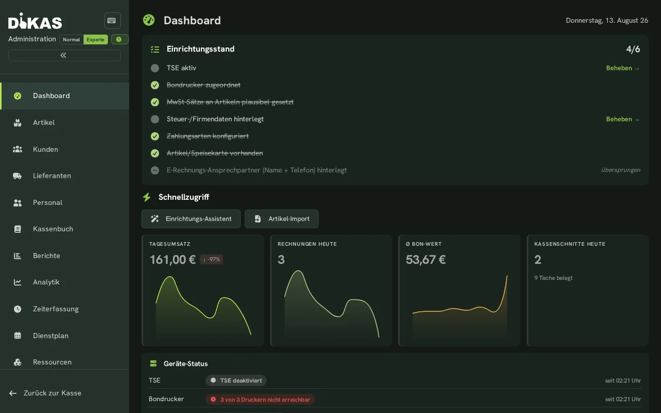The width and height of the screenshot is (661, 413).
Task: Click the Ressourcen cubes icon
Action: 18,362
